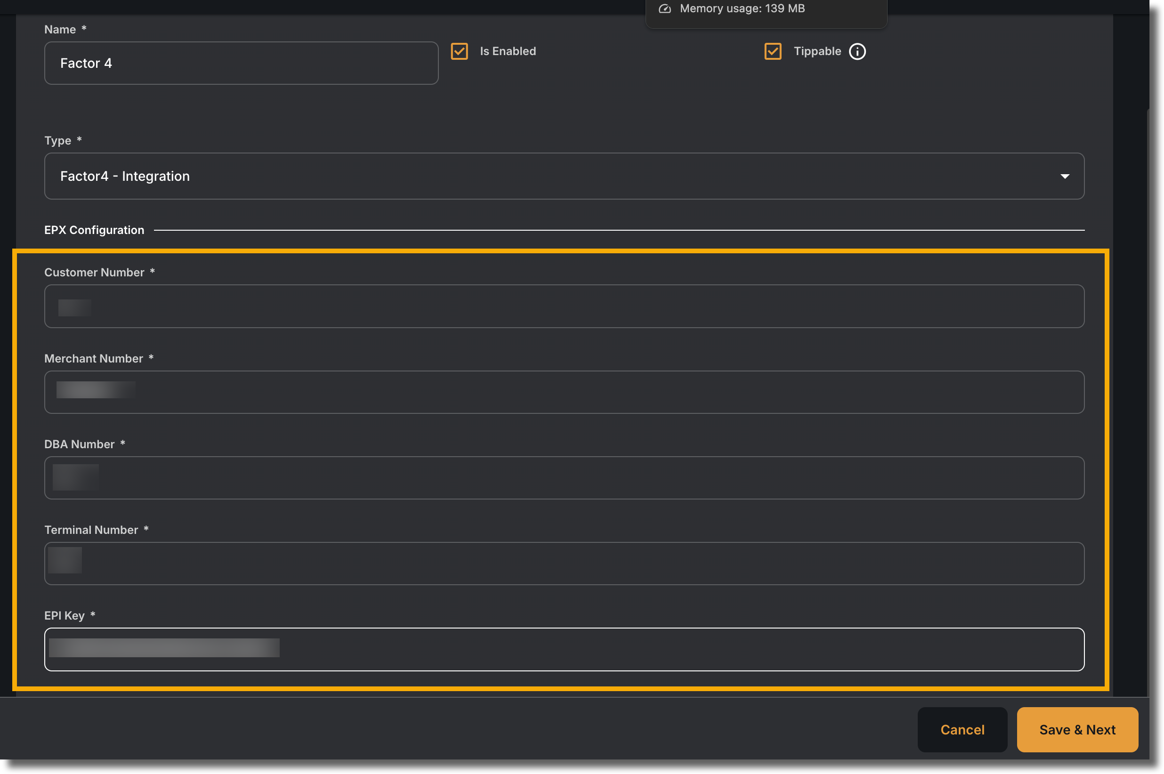Click the EPX Configuration heading
Viewport: 1164px width, 774px height.
pos(94,230)
